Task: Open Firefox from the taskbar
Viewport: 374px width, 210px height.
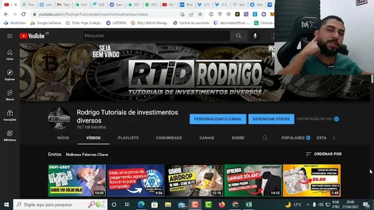Action: click(222, 204)
